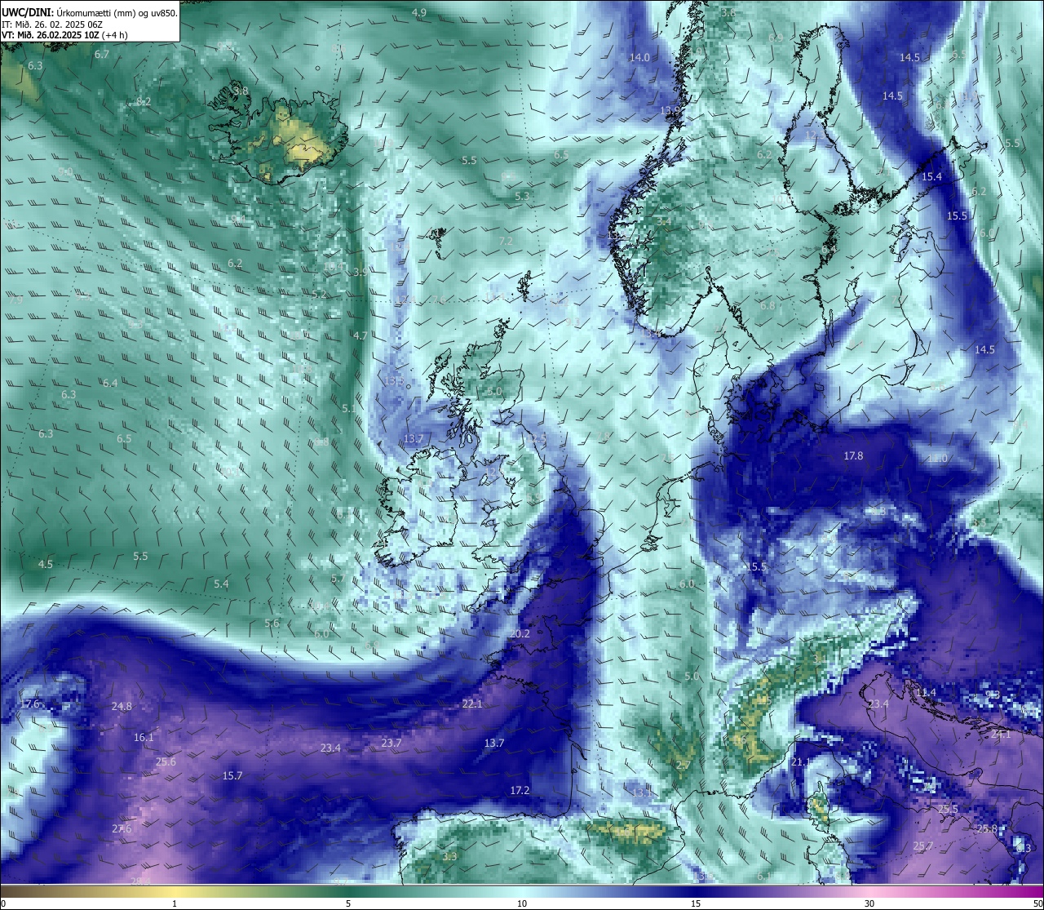This screenshot has width=1044, height=910.
Task: Select the 24.1 value over the Balkans
Action: coord(1001,734)
